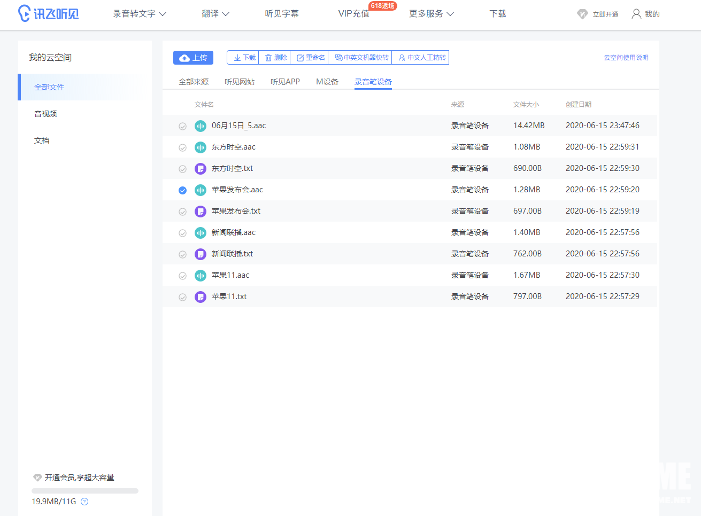Select the checkbox for 苹果发布会.txt
Viewport: 701px width, 516px height.
pos(182,212)
